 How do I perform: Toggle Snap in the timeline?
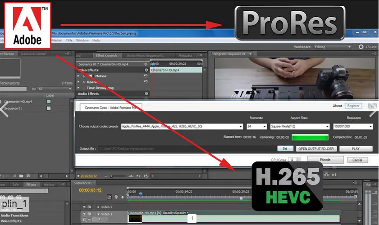coord(109,197)
